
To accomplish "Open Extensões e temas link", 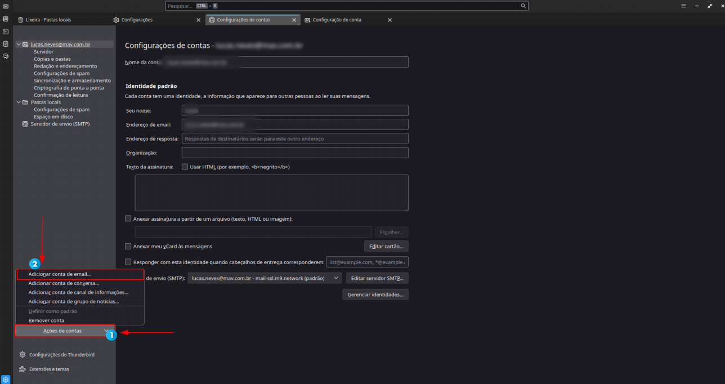I will 49,369.
